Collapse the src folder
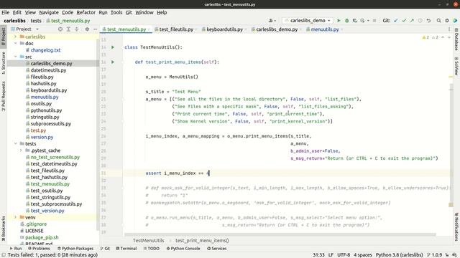Viewport: 460px width, 258px height. (16, 57)
